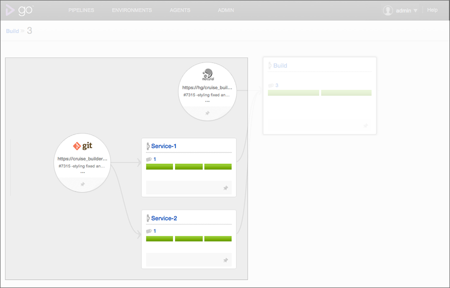The width and height of the screenshot is (450, 288).
Task: Click the pin icon in Service-1 card
Action: pyautogui.click(x=225, y=188)
